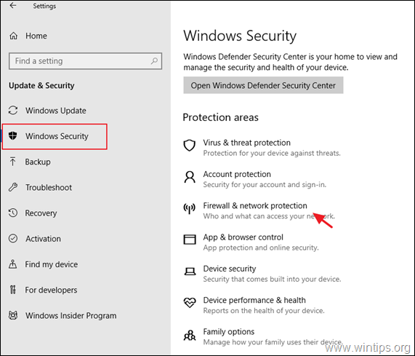415x356 pixels.
Task: Open Windows Insider Program page
Action: (x=71, y=315)
